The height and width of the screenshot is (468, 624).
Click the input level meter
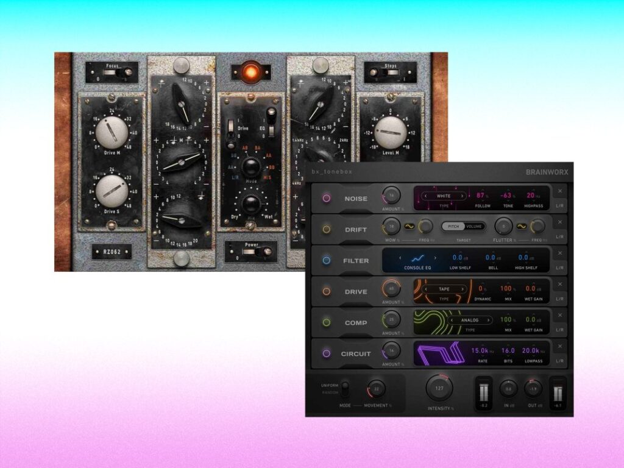pyautogui.click(x=483, y=393)
